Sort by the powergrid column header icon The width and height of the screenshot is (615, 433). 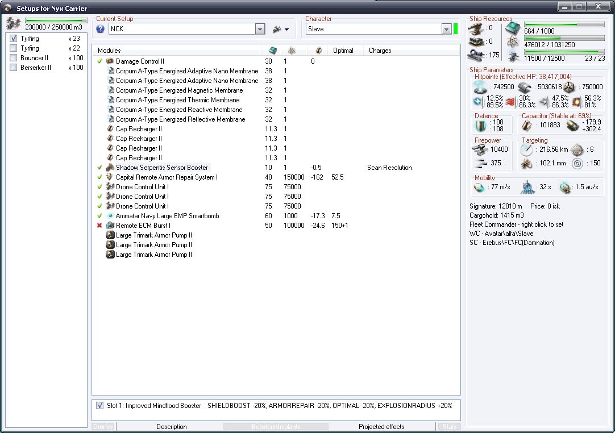[292, 50]
